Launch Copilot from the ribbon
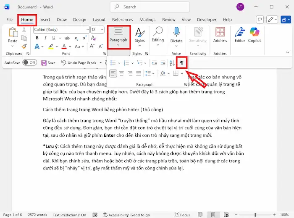 coord(255,35)
